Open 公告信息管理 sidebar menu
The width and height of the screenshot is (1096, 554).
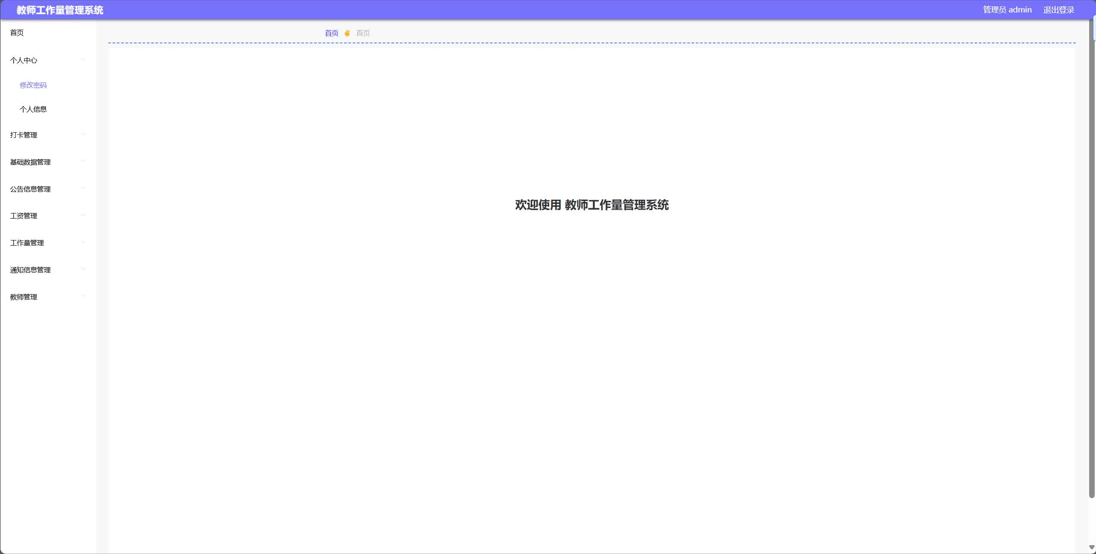(x=31, y=189)
